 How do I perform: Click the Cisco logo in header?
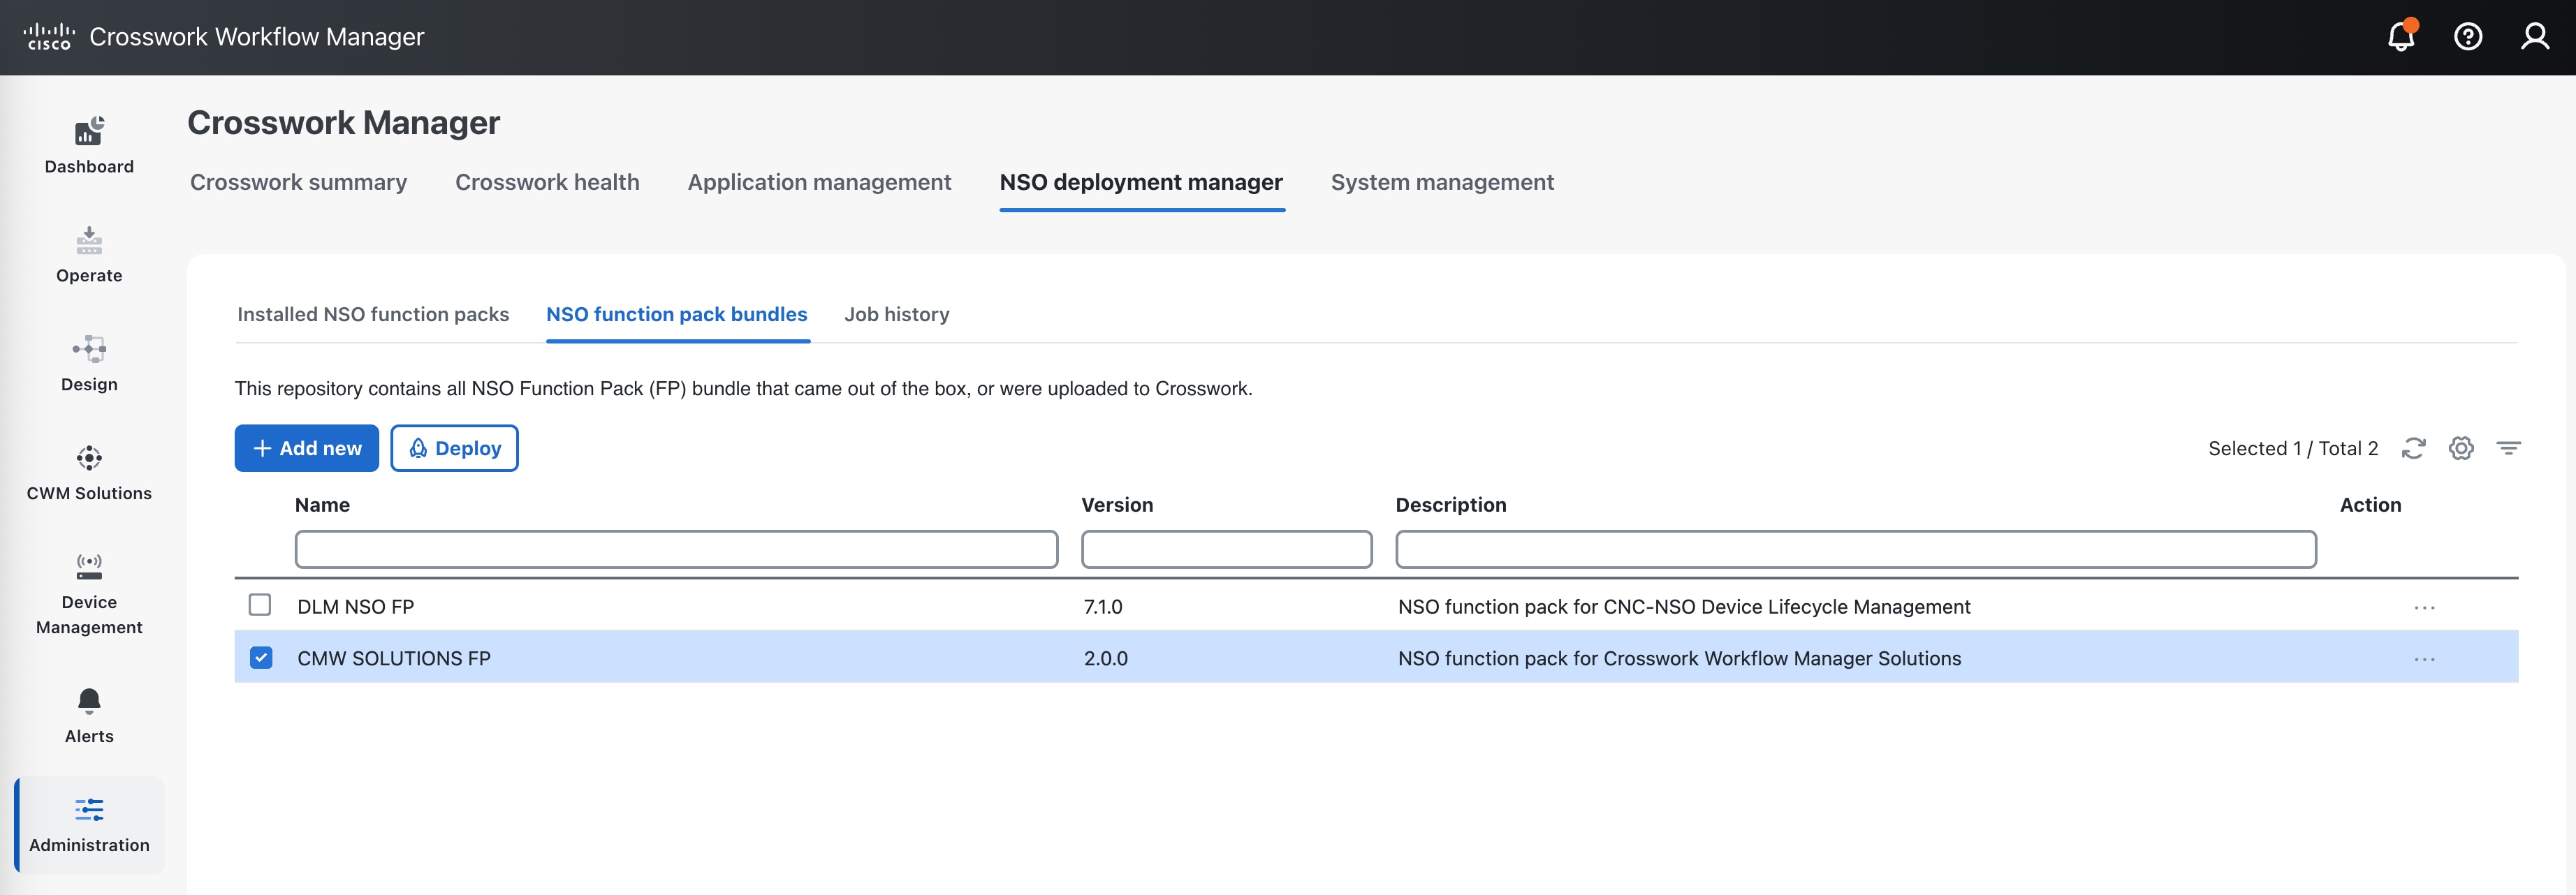[49, 37]
